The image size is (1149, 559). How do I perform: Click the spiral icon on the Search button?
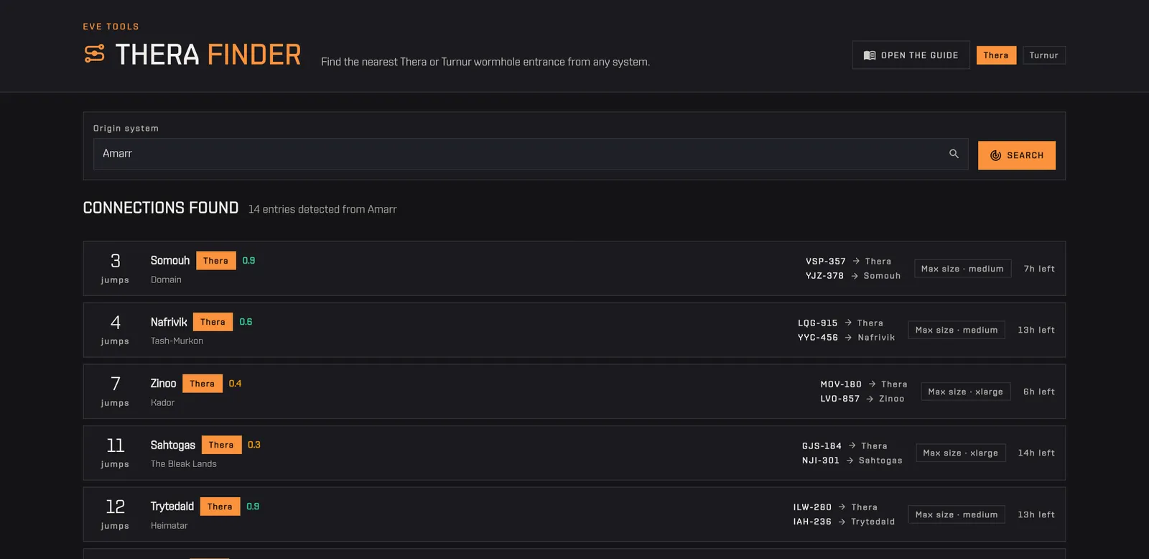click(x=995, y=155)
